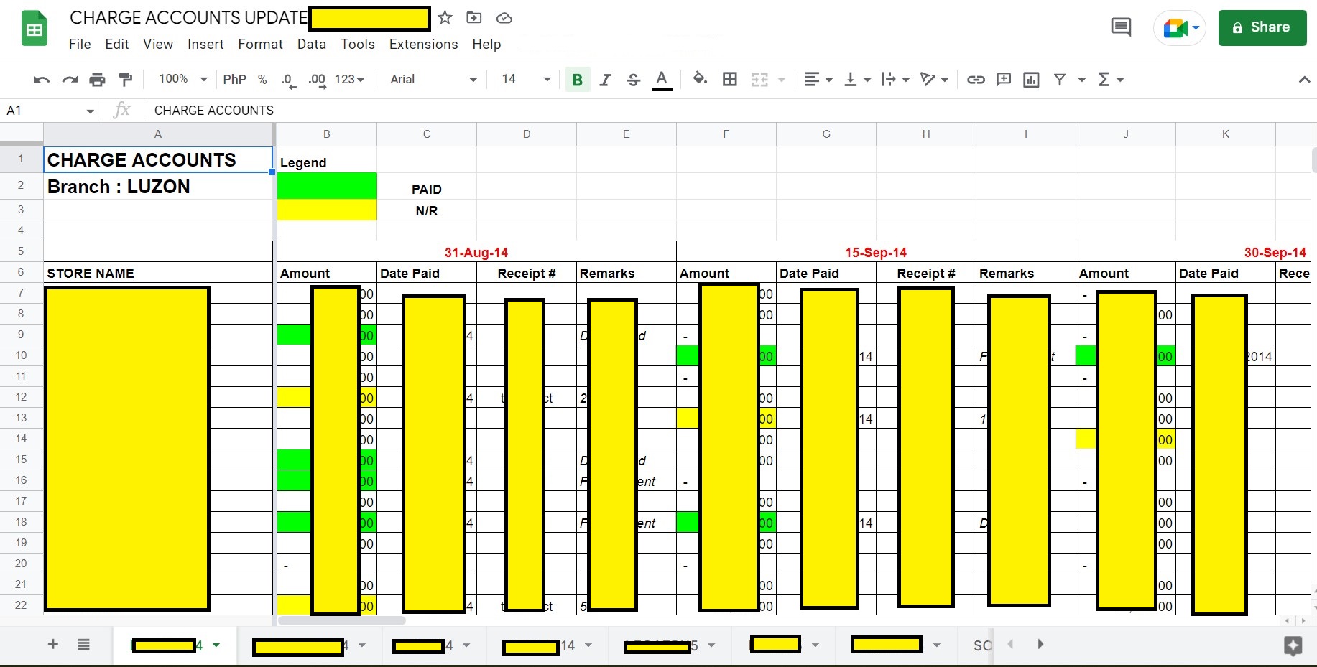The image size is (1317, 667).
Task: Show the all sheets list
Action: [x=83, y=644]
